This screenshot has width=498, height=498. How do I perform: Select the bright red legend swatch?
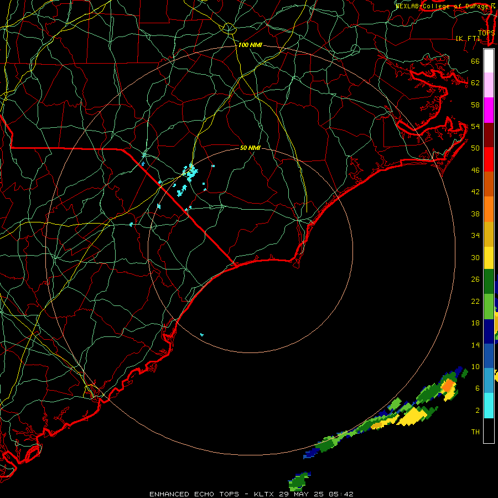489,159
